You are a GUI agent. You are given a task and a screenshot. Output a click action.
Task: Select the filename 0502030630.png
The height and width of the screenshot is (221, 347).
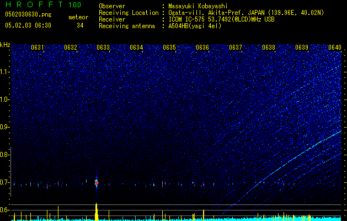28,14
